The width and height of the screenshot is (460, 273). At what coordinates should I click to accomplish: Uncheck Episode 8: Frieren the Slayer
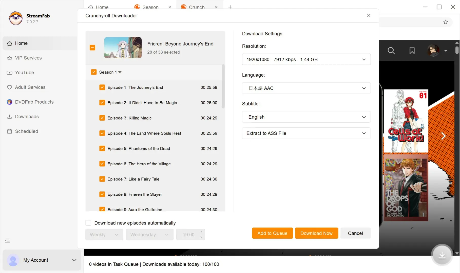[102, 194]
